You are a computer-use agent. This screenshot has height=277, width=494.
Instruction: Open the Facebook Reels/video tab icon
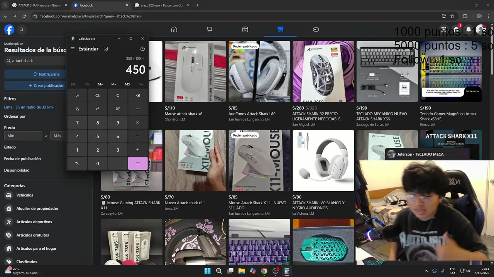245,30
